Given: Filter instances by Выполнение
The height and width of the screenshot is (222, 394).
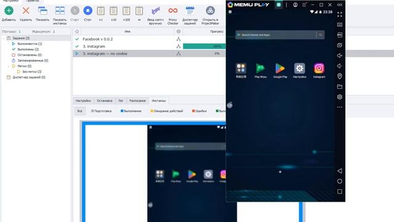Looking at the screenshot, I should [x=131, y=111].
